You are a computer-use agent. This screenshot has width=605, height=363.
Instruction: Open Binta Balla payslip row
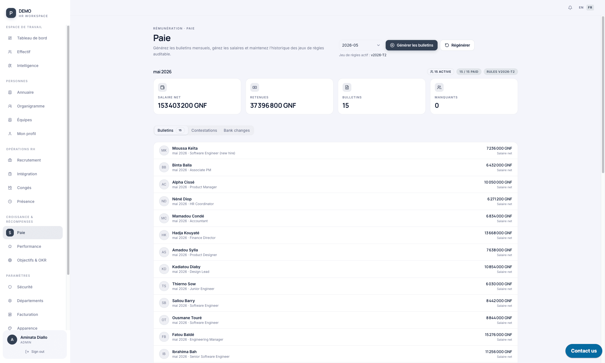point(335,167)
